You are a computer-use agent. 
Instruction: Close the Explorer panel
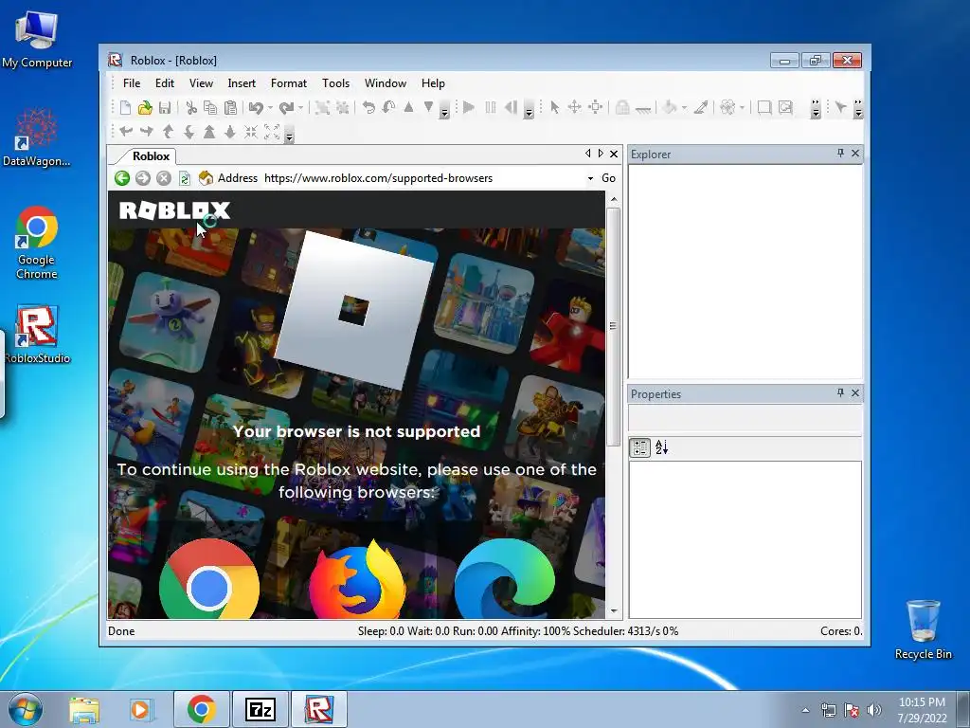pyautogui.click(x=855, y=153)
